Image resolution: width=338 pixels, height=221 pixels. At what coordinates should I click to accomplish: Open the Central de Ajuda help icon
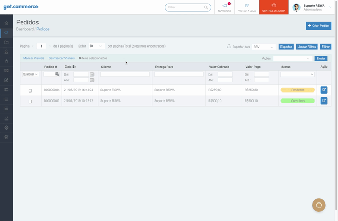(x=274, y=5)
